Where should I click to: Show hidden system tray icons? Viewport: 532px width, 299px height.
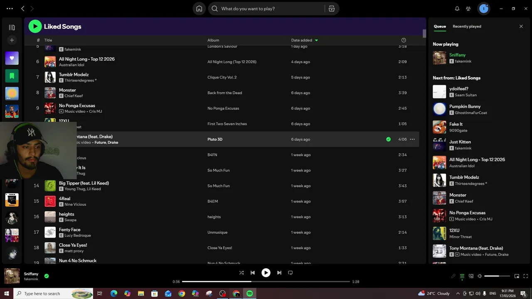(458, 294)
